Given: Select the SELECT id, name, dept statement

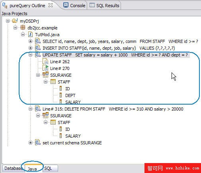Looking at the screenshot, I should pos(120,41).
